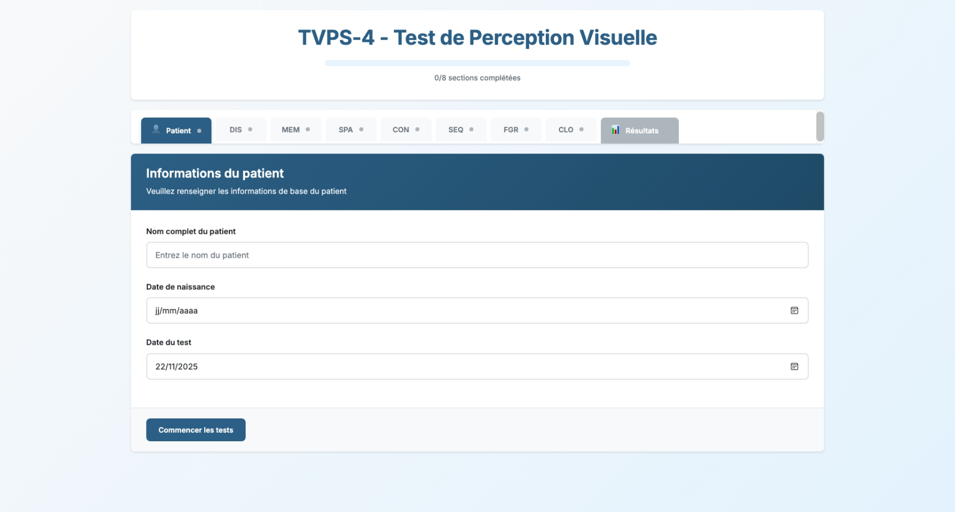This screenshot has height=512, width=955.
Task: Click the TVPS-4 page title
Action: 477,38
